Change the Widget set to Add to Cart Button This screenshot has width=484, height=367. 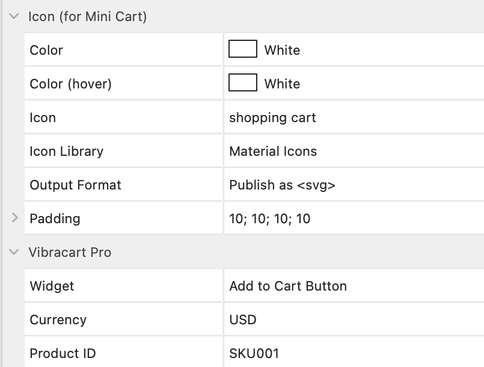(x=287, y=286)
